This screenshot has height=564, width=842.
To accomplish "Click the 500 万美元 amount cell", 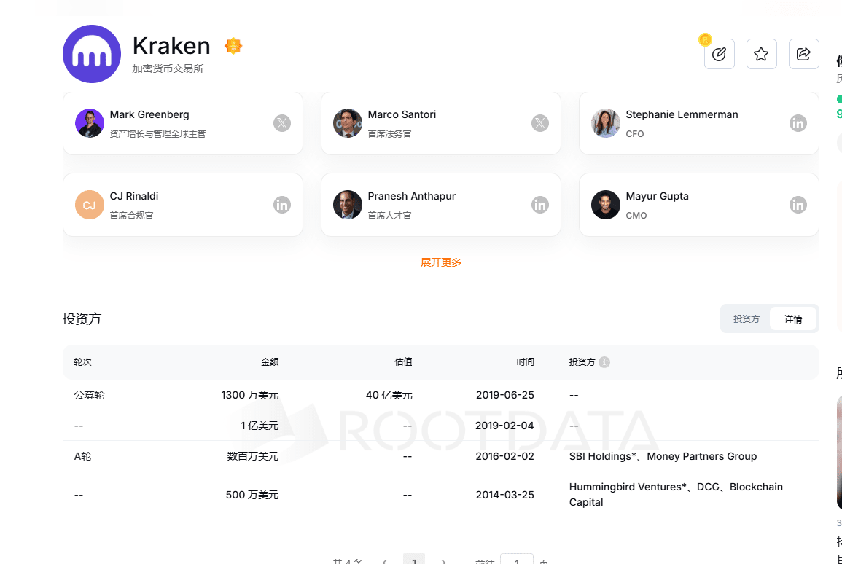I will [x=252, y=496].
